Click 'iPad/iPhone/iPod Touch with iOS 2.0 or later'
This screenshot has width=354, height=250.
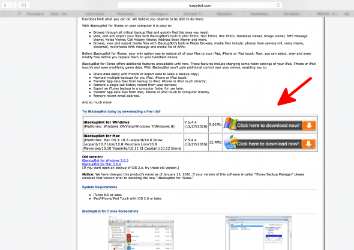coord(128,198)
